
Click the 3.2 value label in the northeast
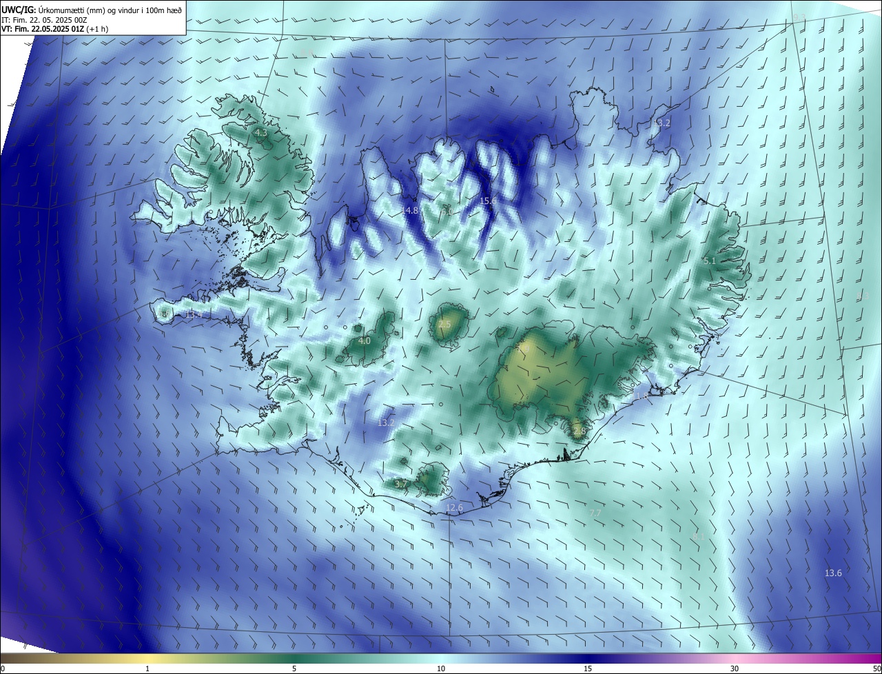pos(663,123)
